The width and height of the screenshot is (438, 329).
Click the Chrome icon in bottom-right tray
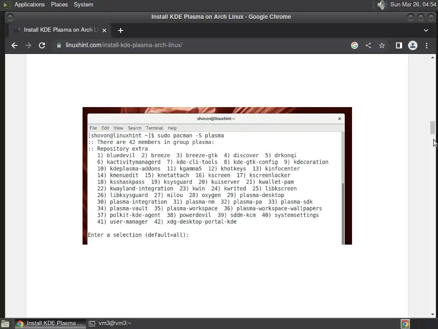(x=405, y=324)
